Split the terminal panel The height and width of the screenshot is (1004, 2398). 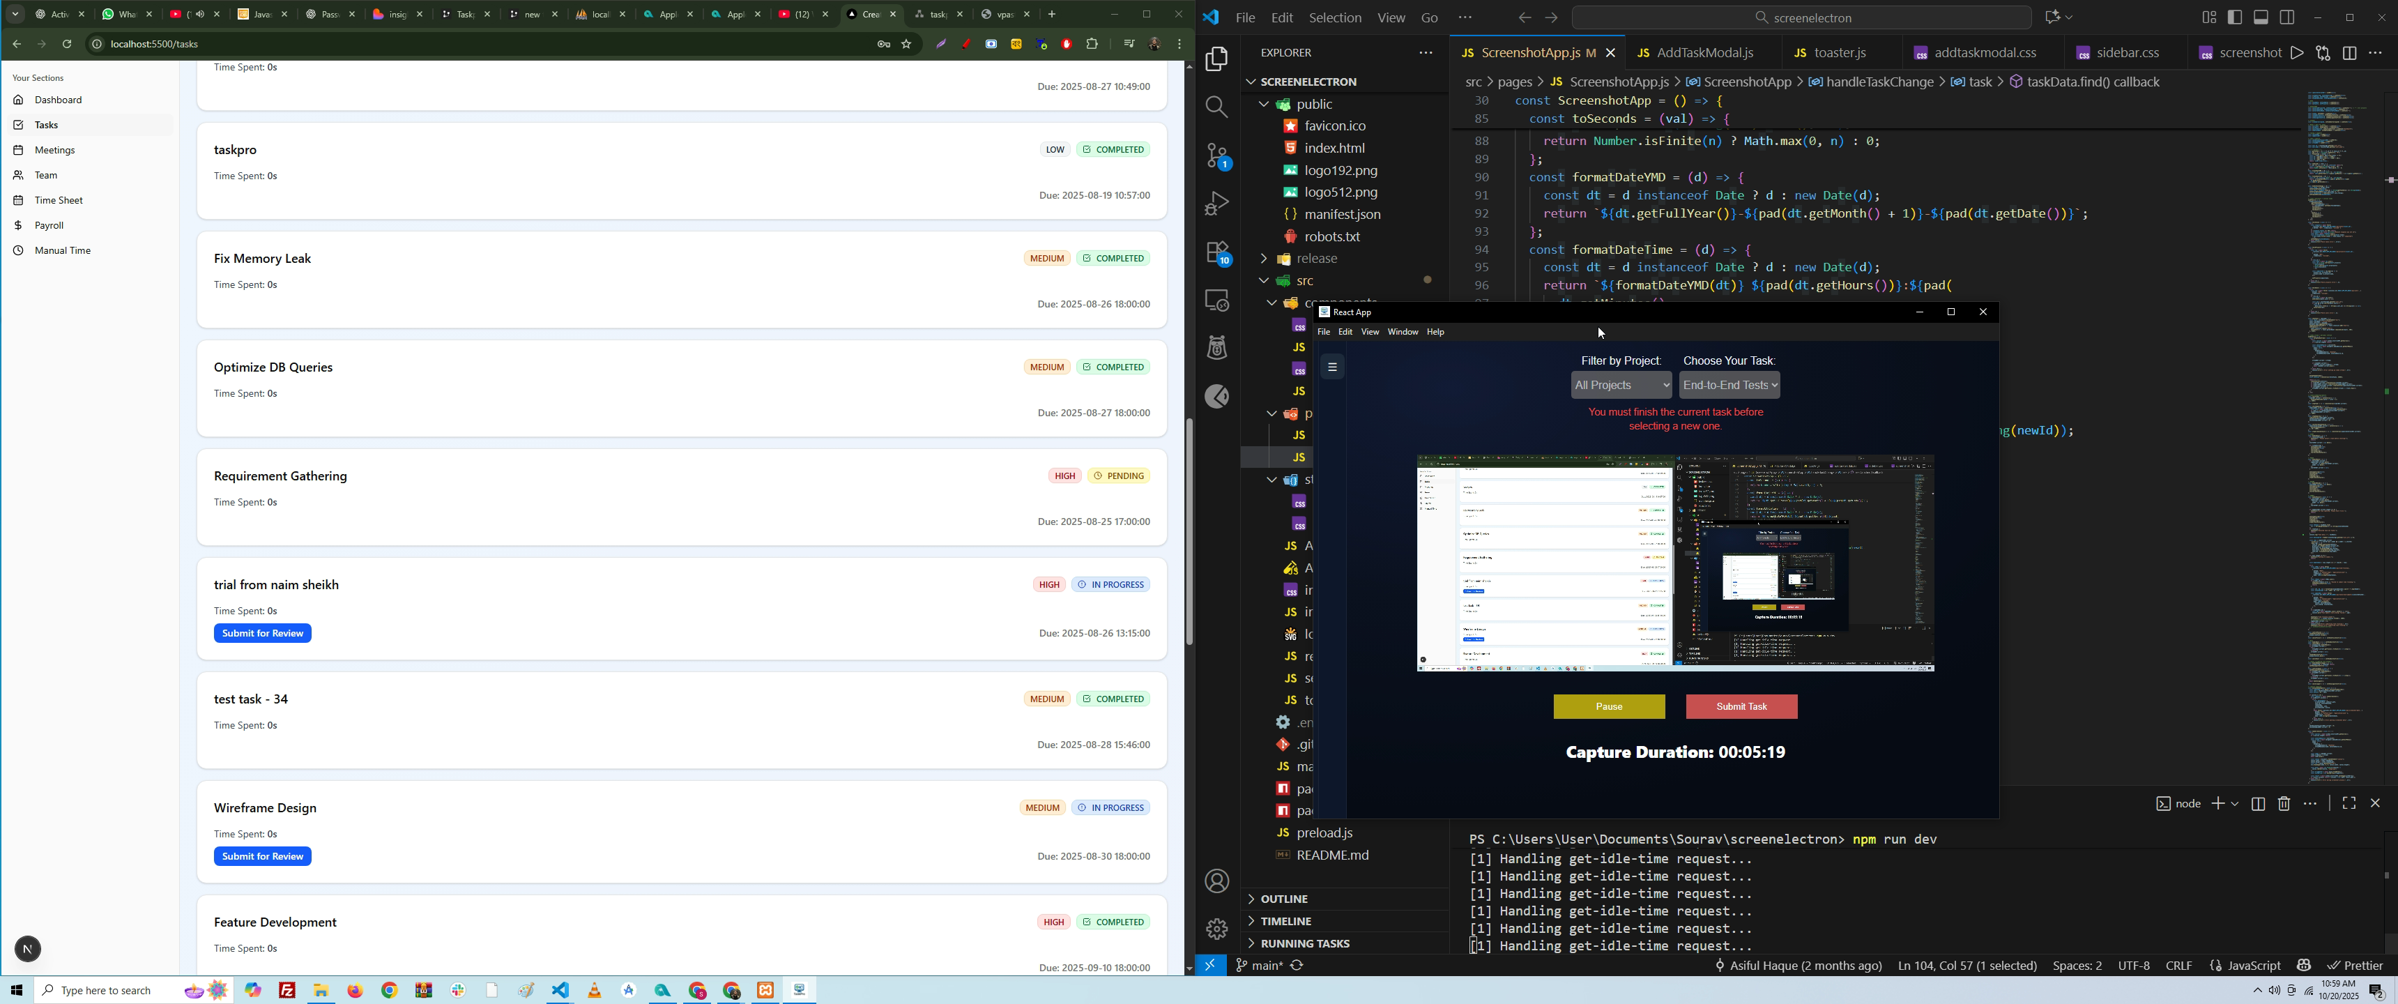pos(2259,804)
